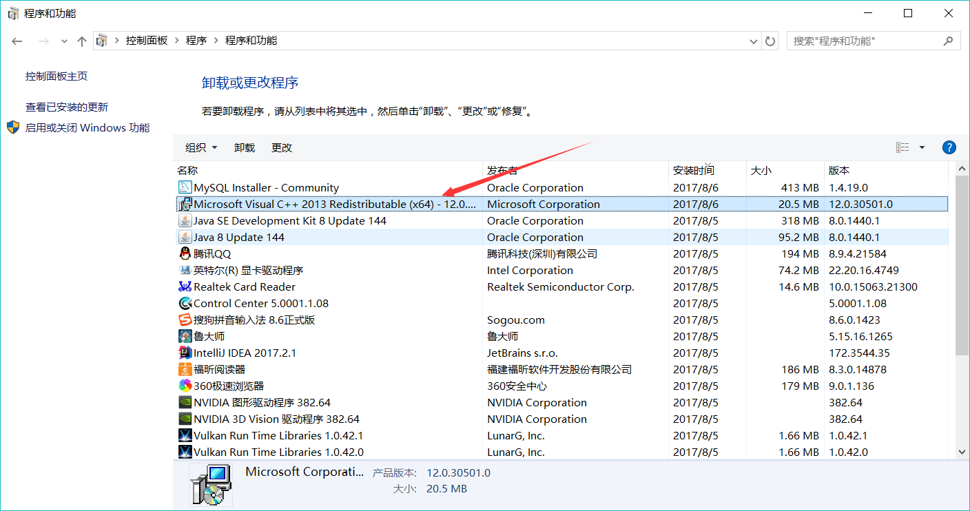The height and width of the screenshot is (511, 970).
Task: Open recent locations dropdown arrow
Action: click(x=65, y=41)
